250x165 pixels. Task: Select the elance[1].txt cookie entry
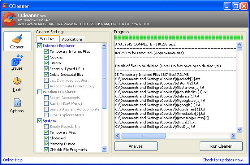(x=157, y=96)
